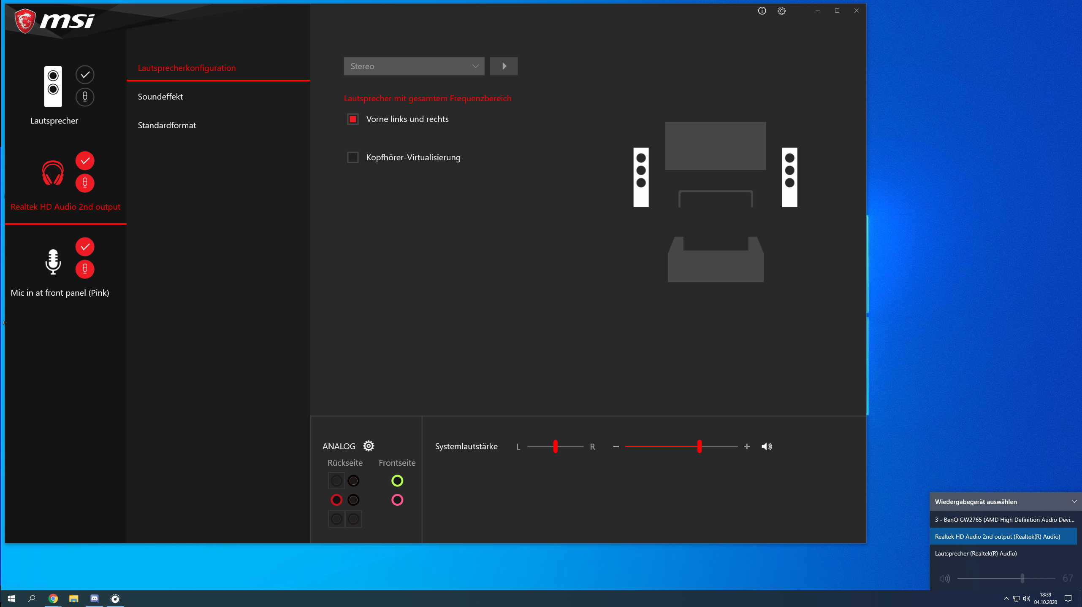Play the speaker test sound
The height and width of the screenshot is (607, 1082).
point(504,66)
